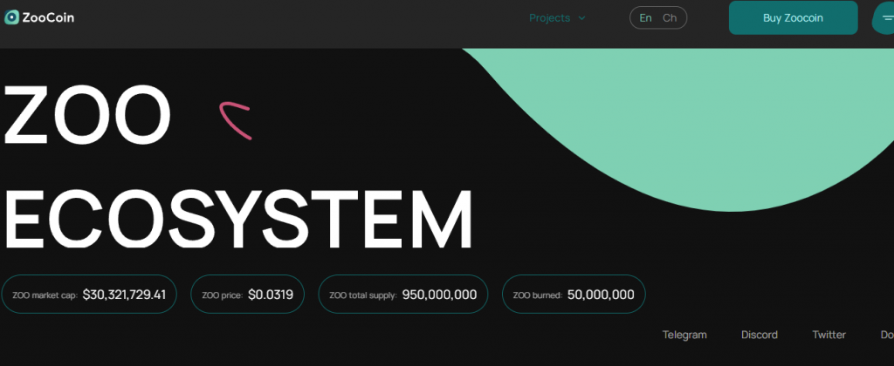Click the ZOO heading word

(88, 114)
